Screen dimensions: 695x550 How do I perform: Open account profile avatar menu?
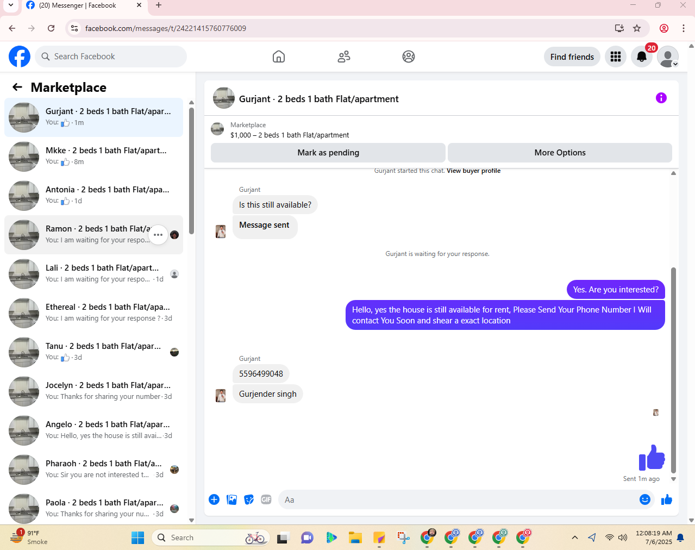668,57
